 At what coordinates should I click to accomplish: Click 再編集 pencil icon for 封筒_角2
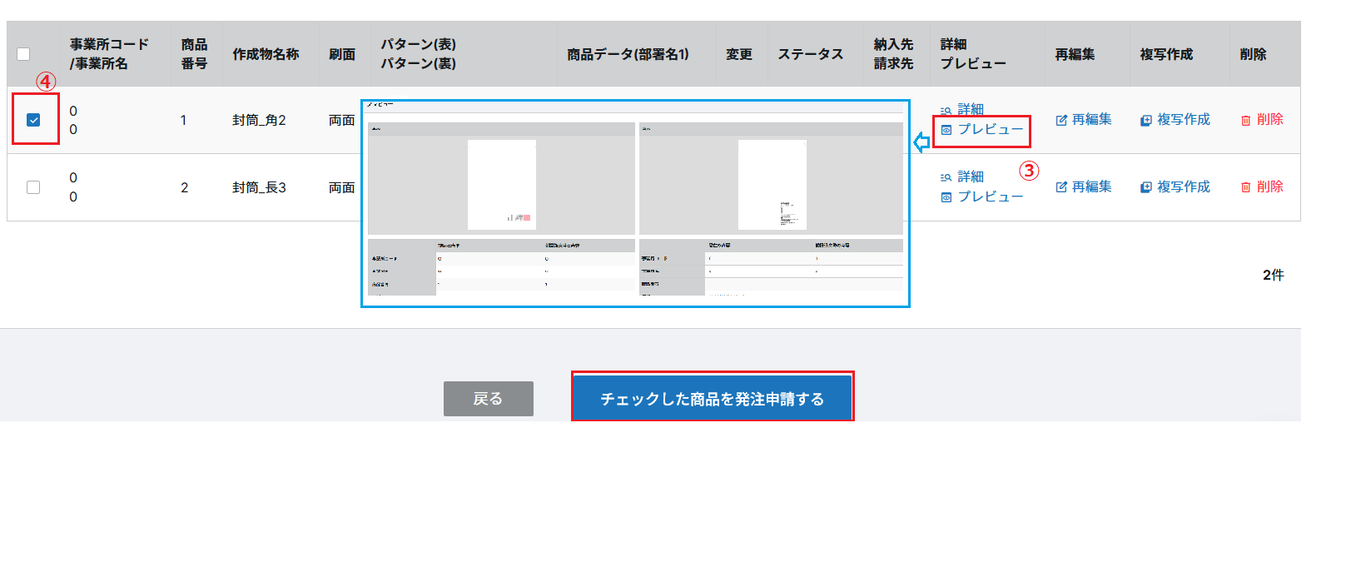[1061, 120]
